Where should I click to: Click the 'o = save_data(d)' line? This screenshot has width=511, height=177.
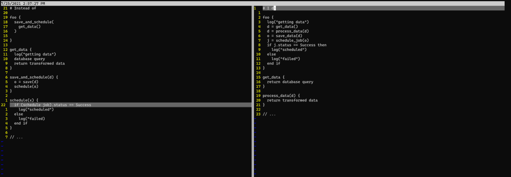284,36
